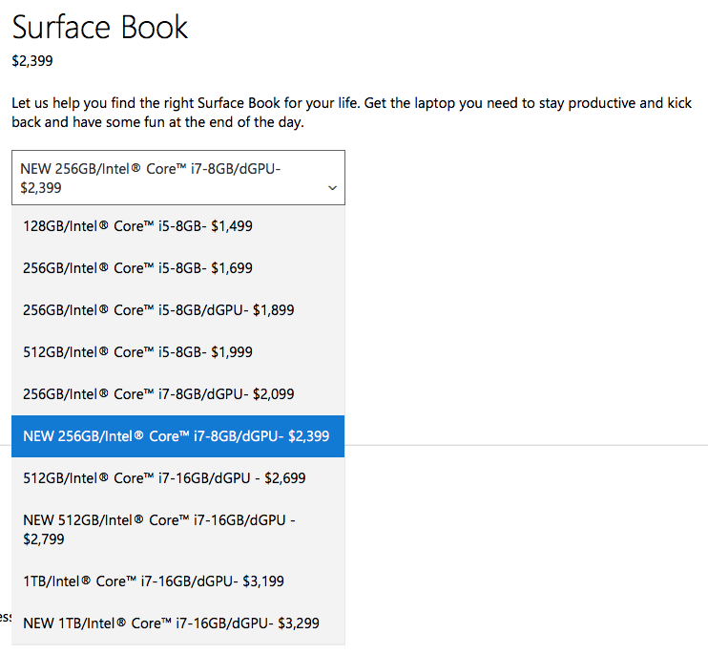The height and width of the screenshot is (655, 708).
Task: Click the Surface Book heading
Action: [100, 27]
